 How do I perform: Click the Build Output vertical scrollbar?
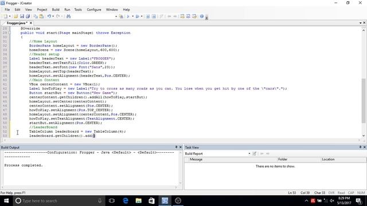click(181, 168)
